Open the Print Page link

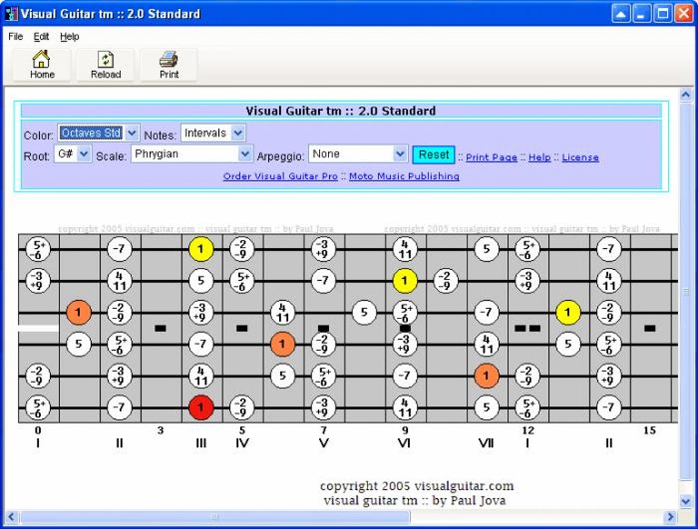[491, 157]
